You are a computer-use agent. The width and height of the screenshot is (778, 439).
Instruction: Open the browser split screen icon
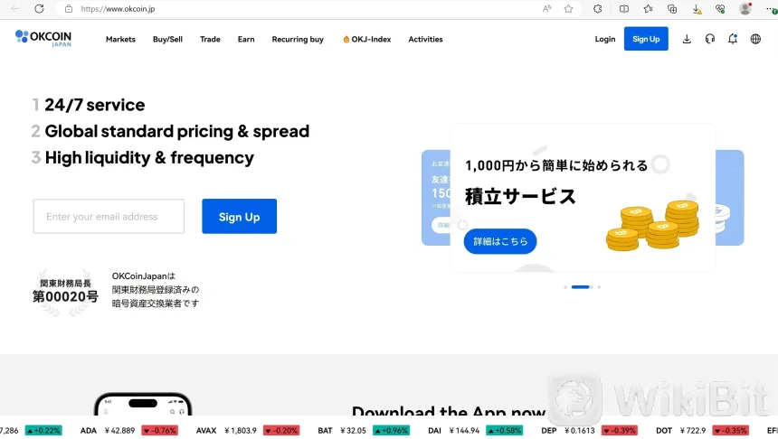(x=624, y=9)
